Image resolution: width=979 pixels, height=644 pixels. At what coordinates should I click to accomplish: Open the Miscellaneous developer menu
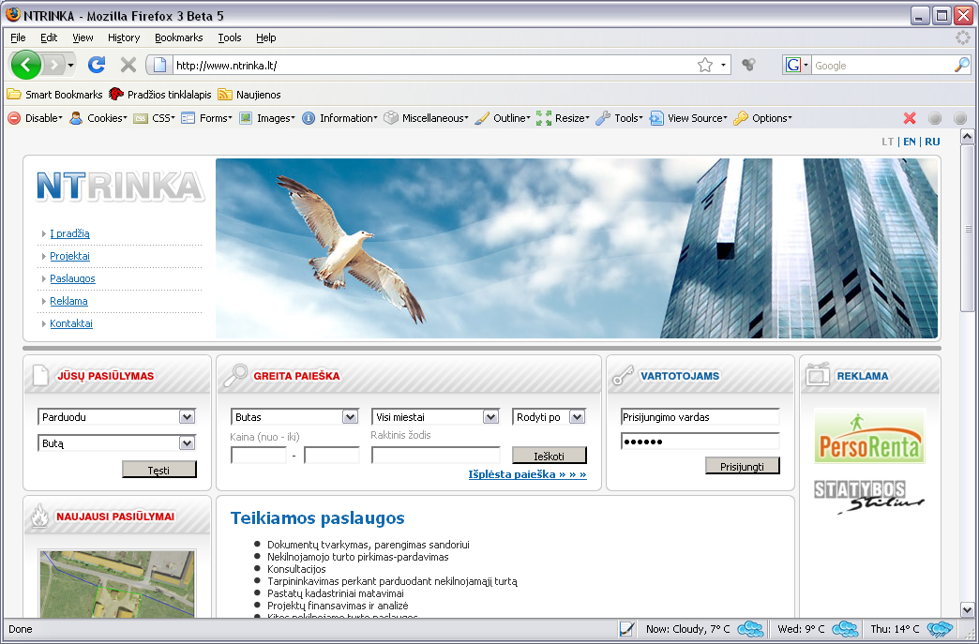click(x=426, y=118)
